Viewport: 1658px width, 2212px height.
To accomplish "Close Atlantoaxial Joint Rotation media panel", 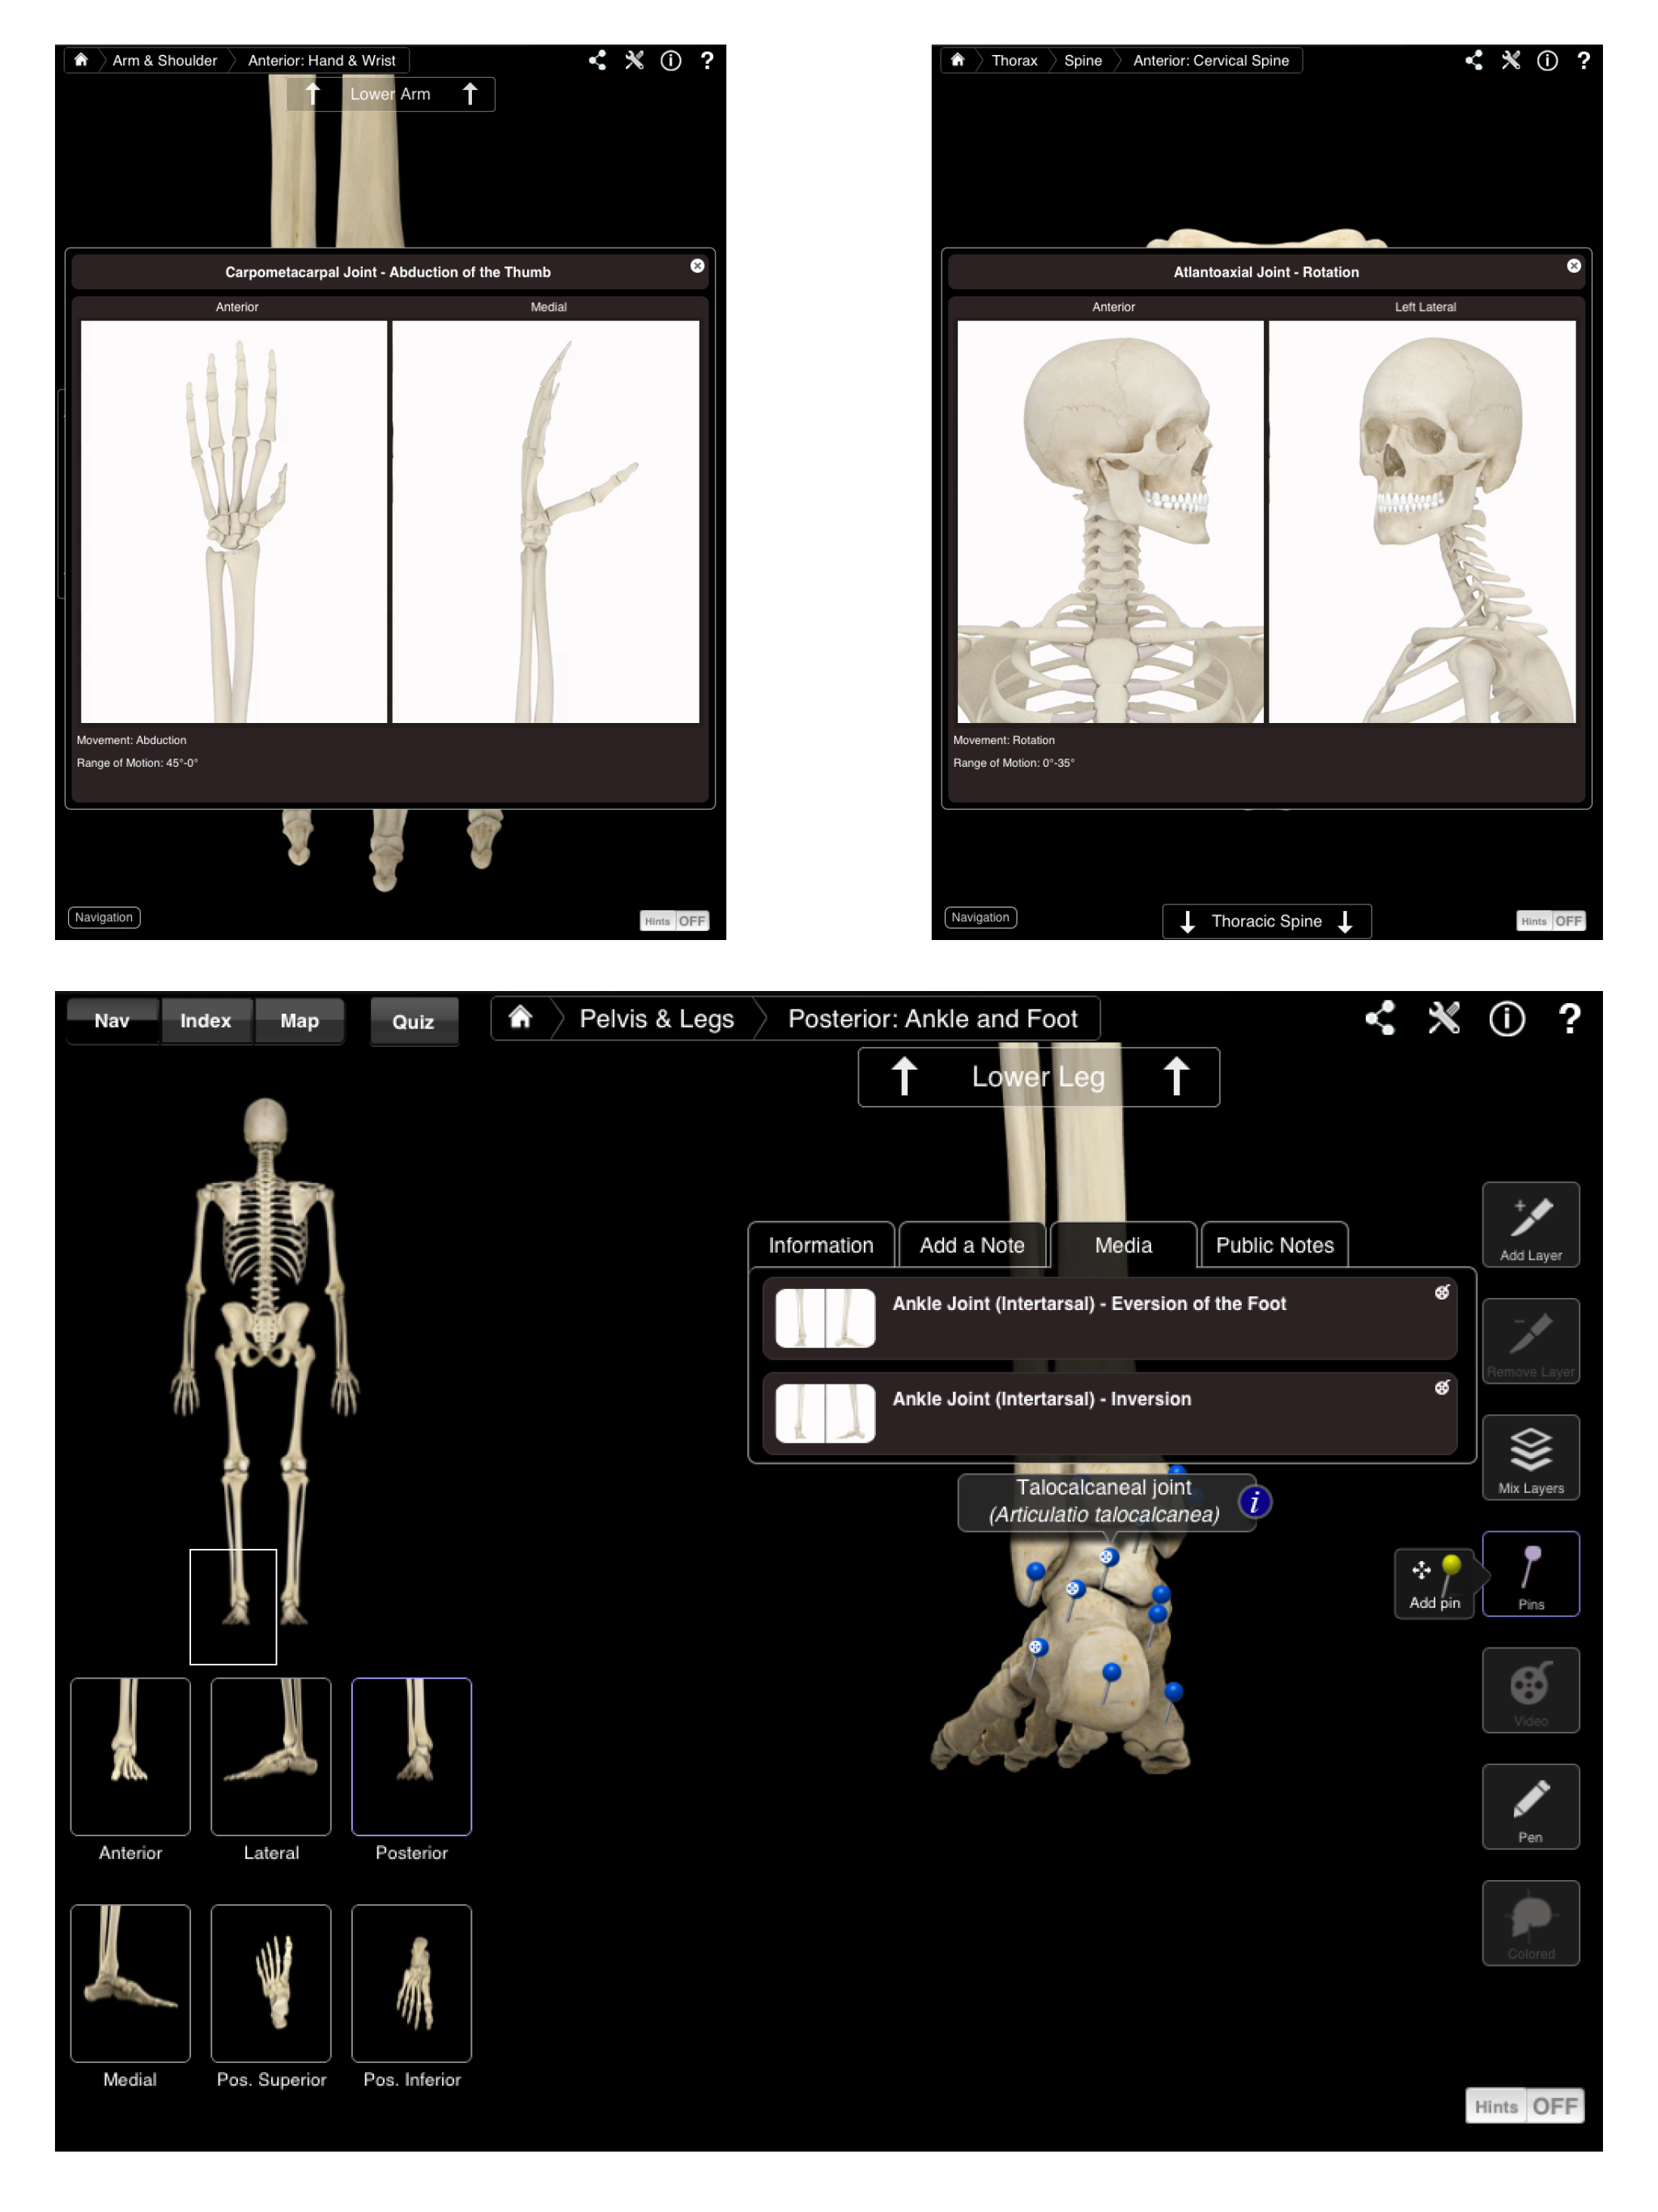I will coord(1573,266).
